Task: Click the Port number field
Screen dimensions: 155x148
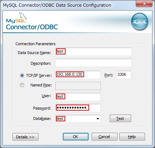Action: [x=124, y=75]
